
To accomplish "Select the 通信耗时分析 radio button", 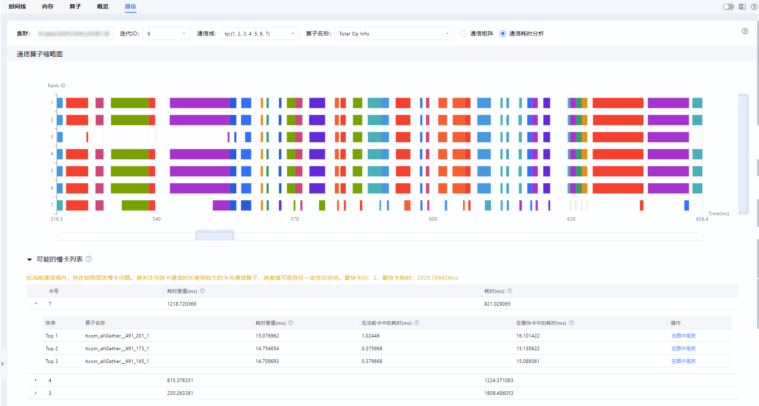I will tap(503, 33).
